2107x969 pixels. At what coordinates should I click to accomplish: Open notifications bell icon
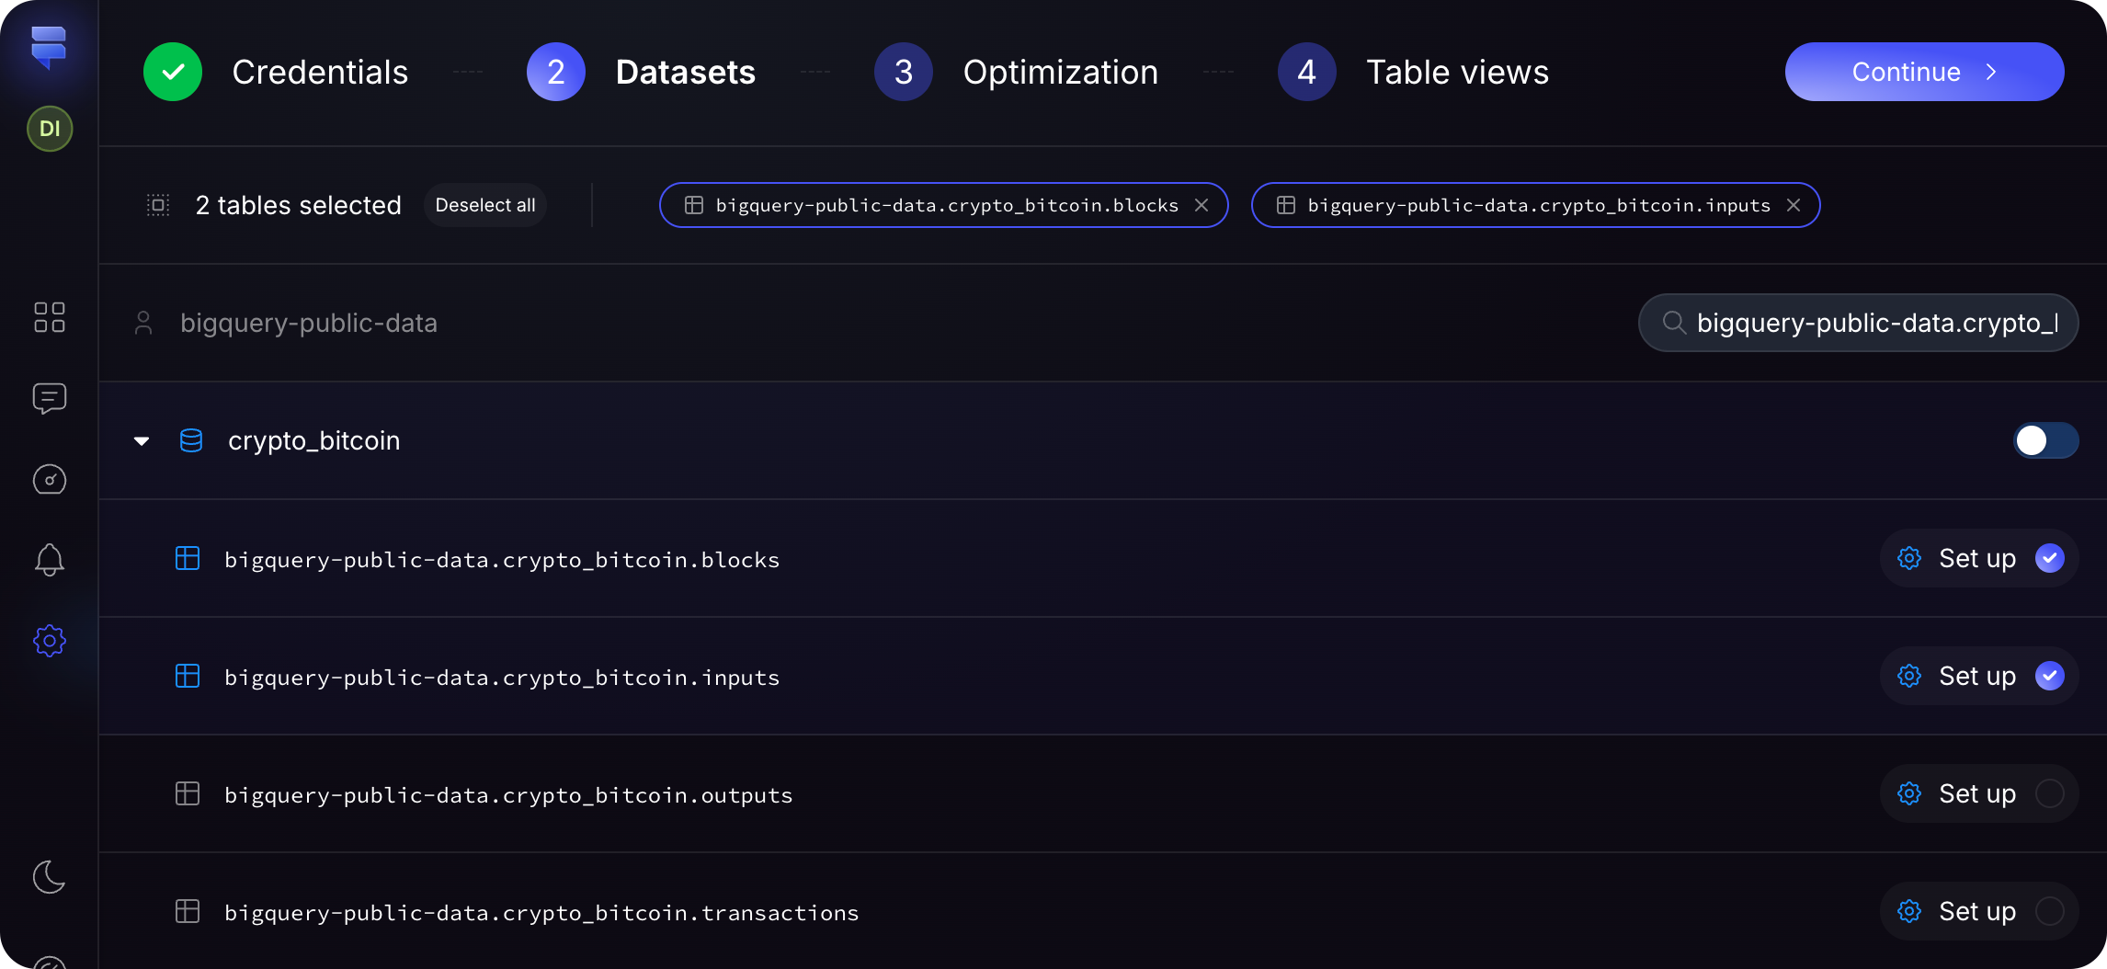(50, 560)
